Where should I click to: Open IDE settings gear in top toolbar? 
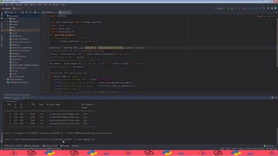click(272, 8)
